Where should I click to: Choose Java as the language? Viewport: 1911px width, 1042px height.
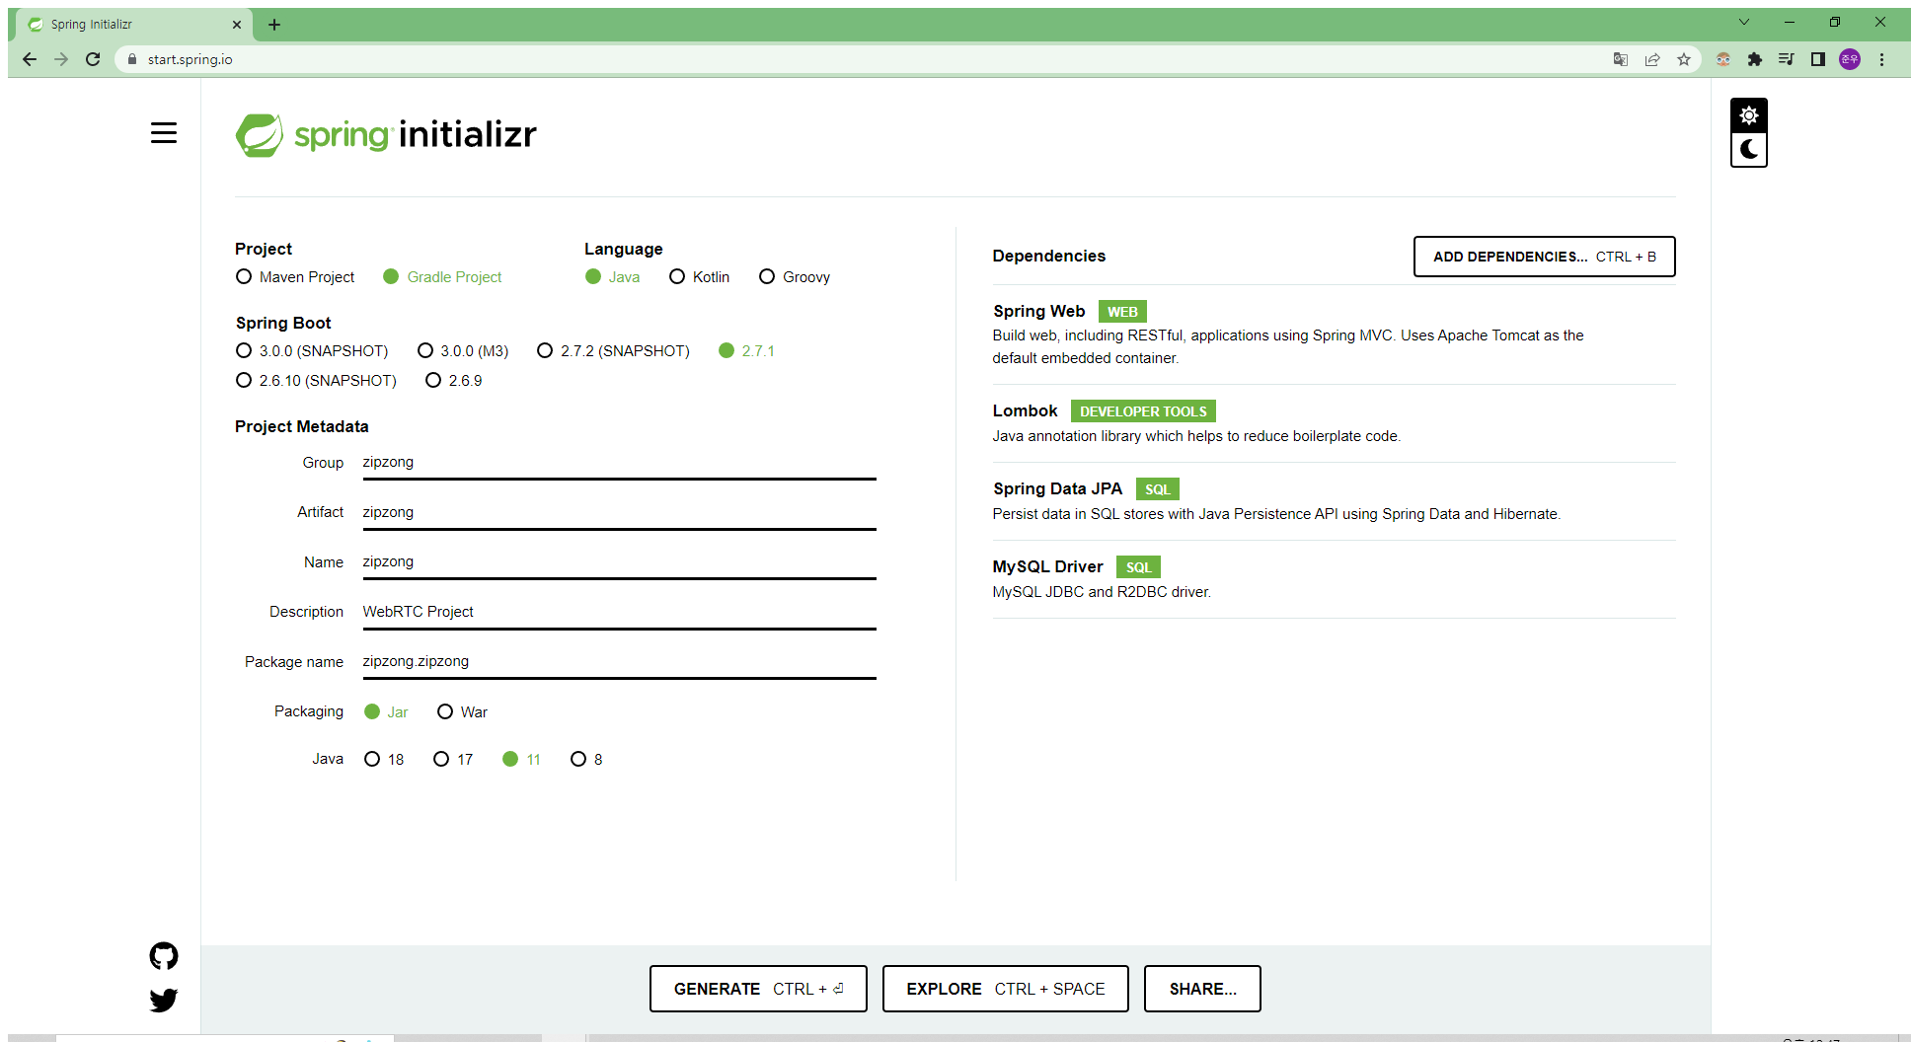[x=612, y=277]
